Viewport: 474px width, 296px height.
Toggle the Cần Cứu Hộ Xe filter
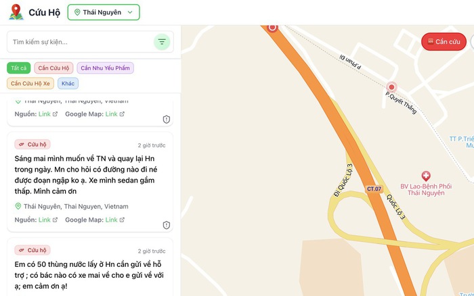click(x=30, y=83)
